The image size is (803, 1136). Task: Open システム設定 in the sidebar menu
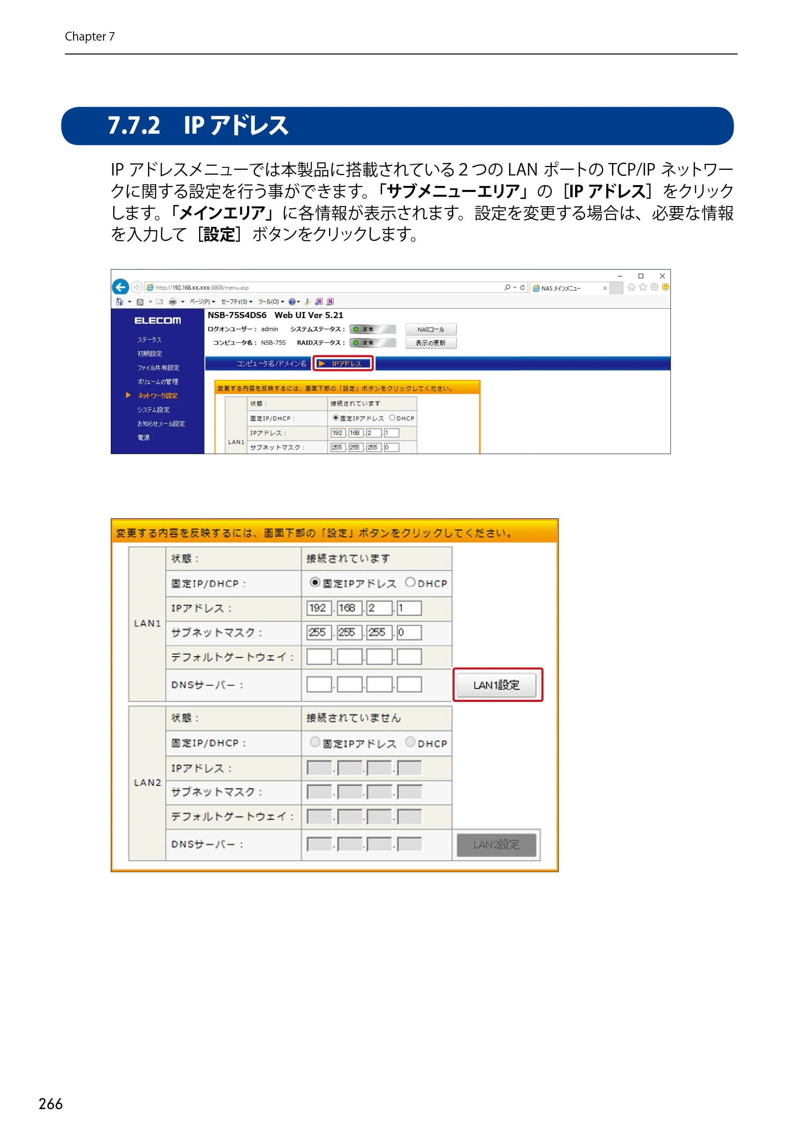(x=153, y=410)
